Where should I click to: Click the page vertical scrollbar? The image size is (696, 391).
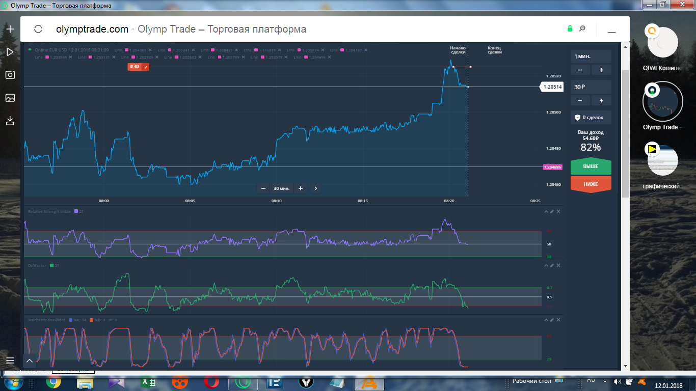pyautogui.click(x=625, y=135)
